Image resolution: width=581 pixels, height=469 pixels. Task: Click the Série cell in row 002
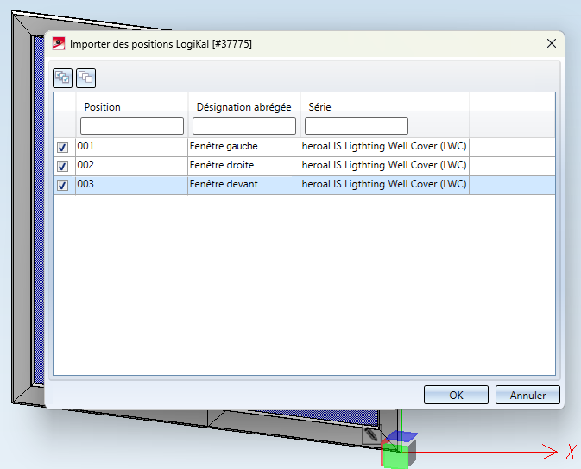point(385,166)
